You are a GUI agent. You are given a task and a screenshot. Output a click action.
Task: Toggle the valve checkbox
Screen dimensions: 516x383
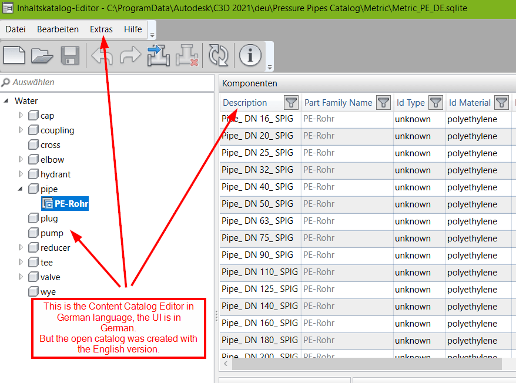(x=33, y=277)
